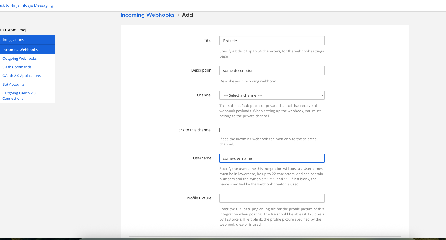Image resolution: width=446 pixels, height=240 pixels.
Task: Click into the Description text field
Action: click(x=272, y=71)
